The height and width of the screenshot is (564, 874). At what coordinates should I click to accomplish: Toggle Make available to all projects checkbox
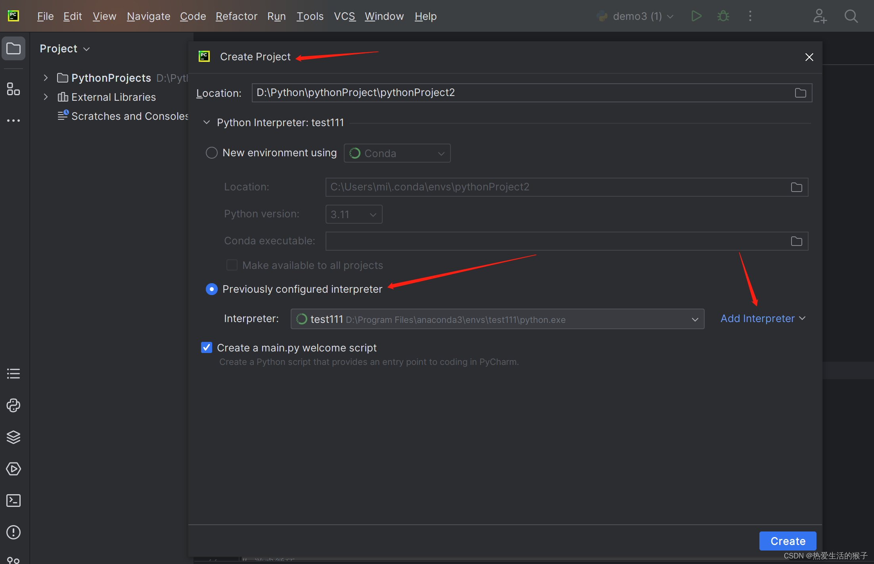pos(232,265)
